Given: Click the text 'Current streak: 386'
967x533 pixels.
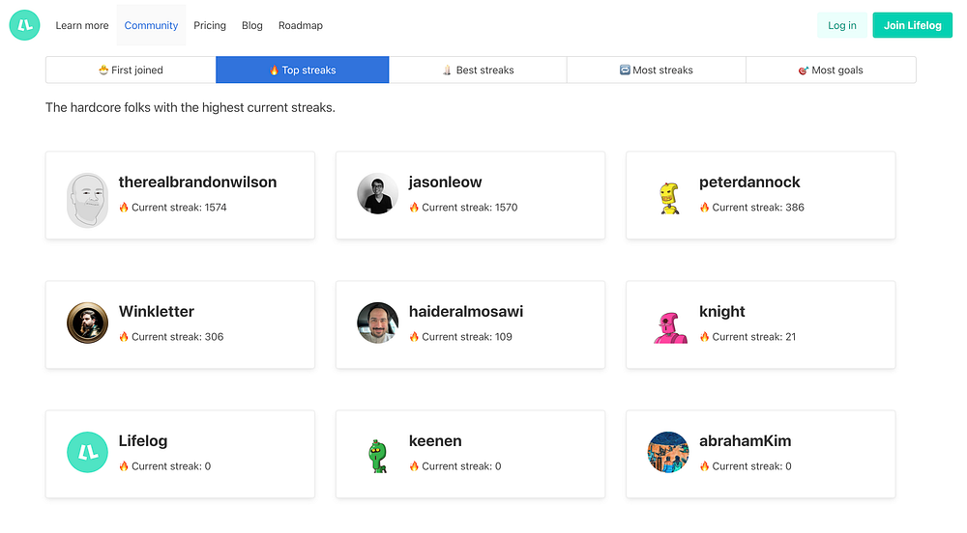Looking at the screenshot, I should [x=758, y=208].
